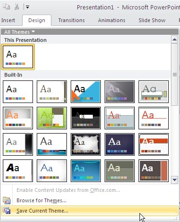Click the Copy icon in quick access toolbar
Image resolution: width=180 pixels, height=222 pixels.
(x=7, y=7)
